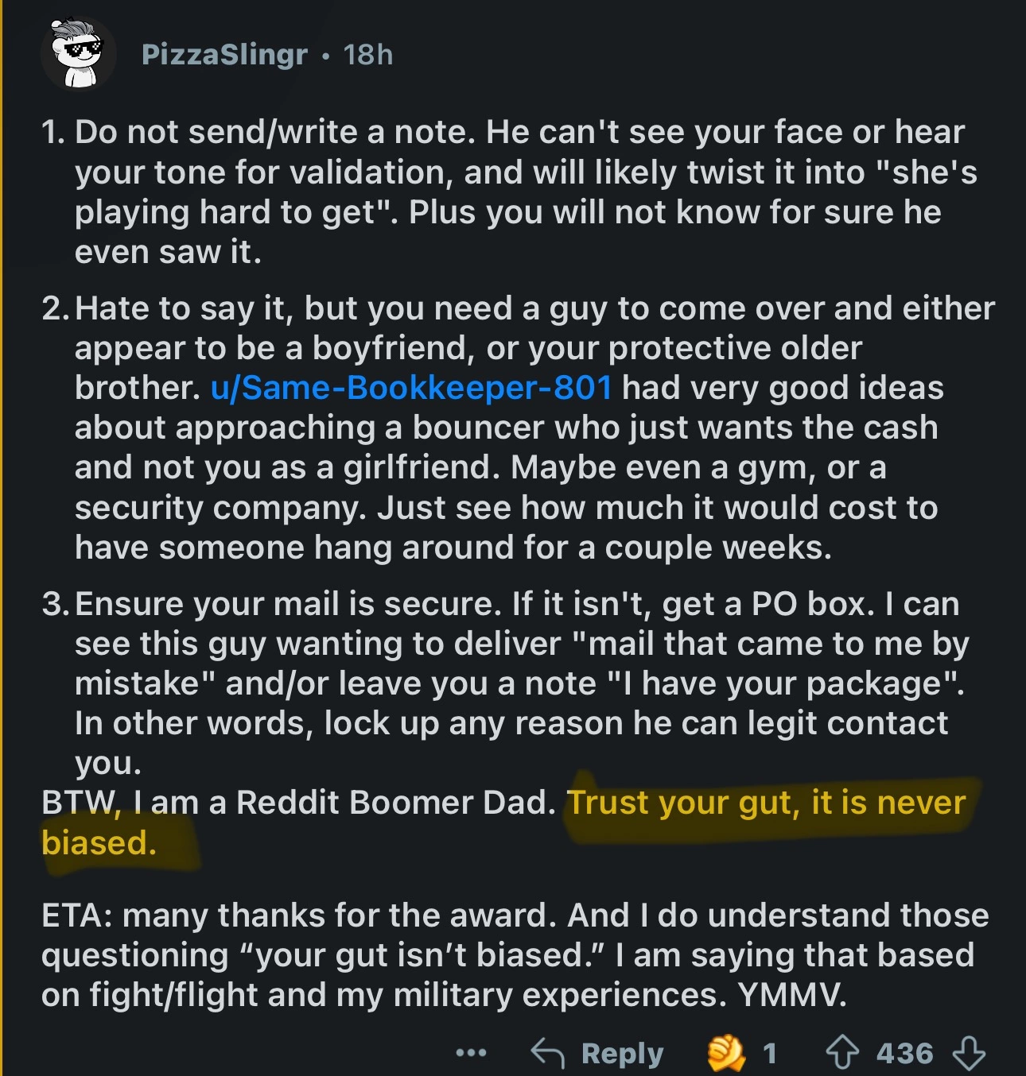Downvote the PizzaSlingr comment
Screen dimensions: 1026x1076
(x=969, y=1054)
